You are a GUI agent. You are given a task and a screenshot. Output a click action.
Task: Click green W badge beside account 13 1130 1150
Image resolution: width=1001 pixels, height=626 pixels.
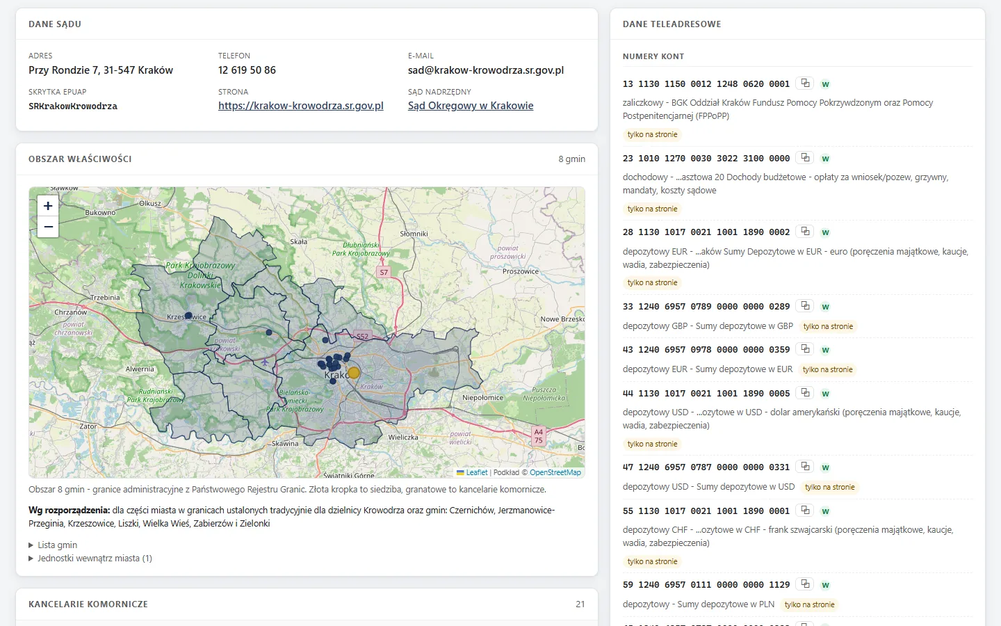click(825, 84)
